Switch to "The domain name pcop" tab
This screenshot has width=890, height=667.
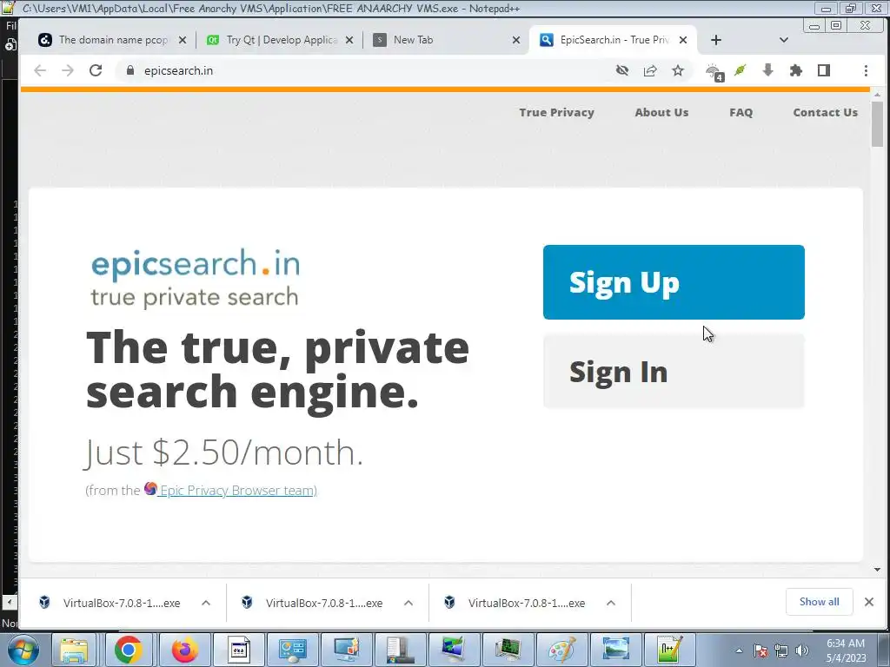point(112,40)
